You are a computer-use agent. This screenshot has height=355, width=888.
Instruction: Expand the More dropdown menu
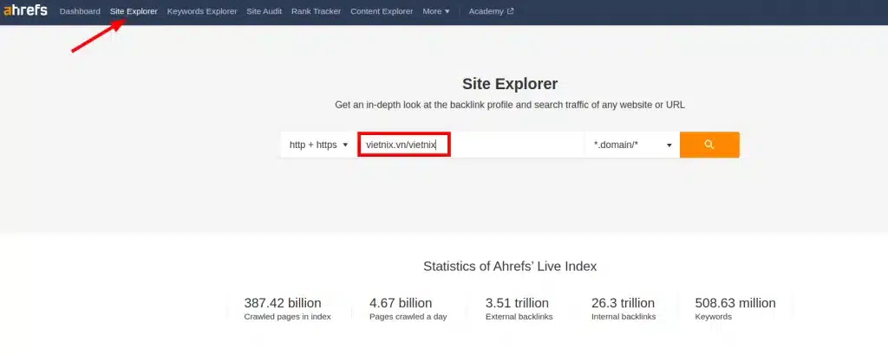point(436,11)
